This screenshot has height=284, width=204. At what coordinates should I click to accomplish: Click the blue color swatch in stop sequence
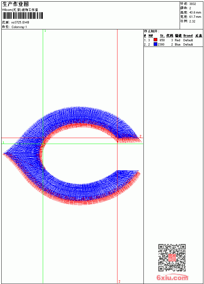155,44
